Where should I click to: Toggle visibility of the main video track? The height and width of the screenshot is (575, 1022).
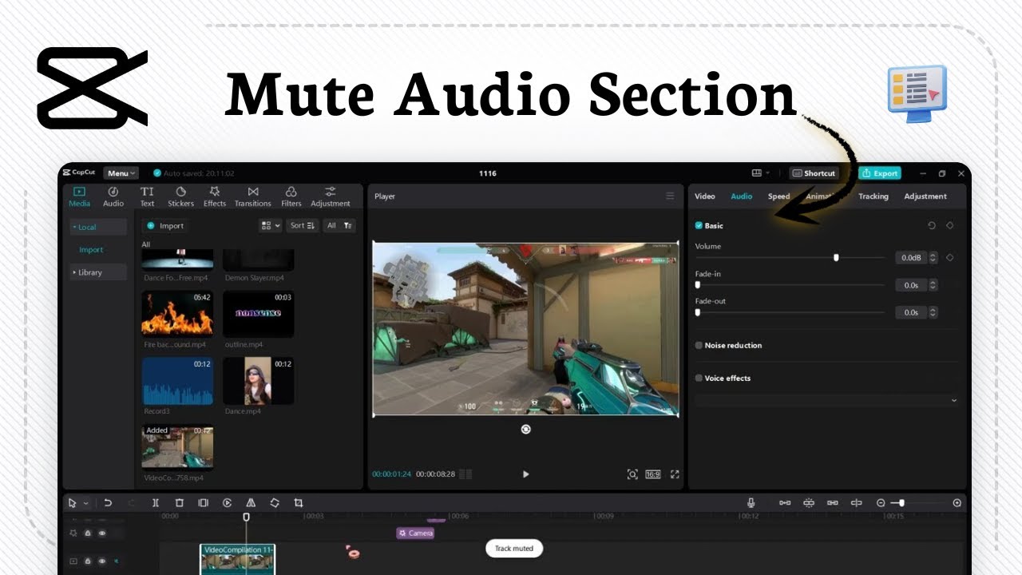(x=102, y=561)
